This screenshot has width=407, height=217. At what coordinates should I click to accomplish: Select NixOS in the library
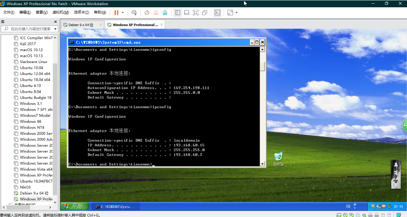tap(25, 187)
